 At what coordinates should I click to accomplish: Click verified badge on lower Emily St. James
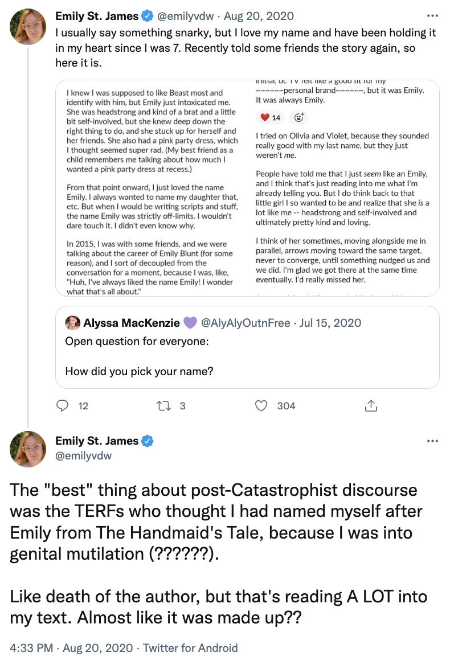point(147,441)
